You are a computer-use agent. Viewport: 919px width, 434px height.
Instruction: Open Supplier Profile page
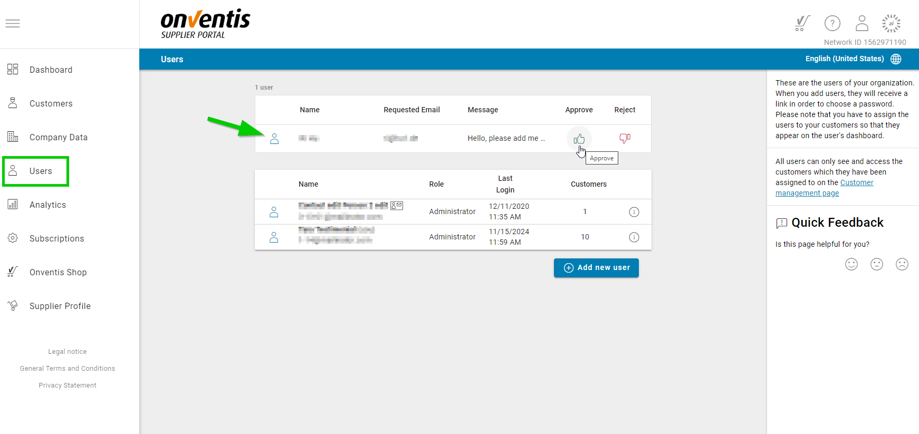pos(60,306)
